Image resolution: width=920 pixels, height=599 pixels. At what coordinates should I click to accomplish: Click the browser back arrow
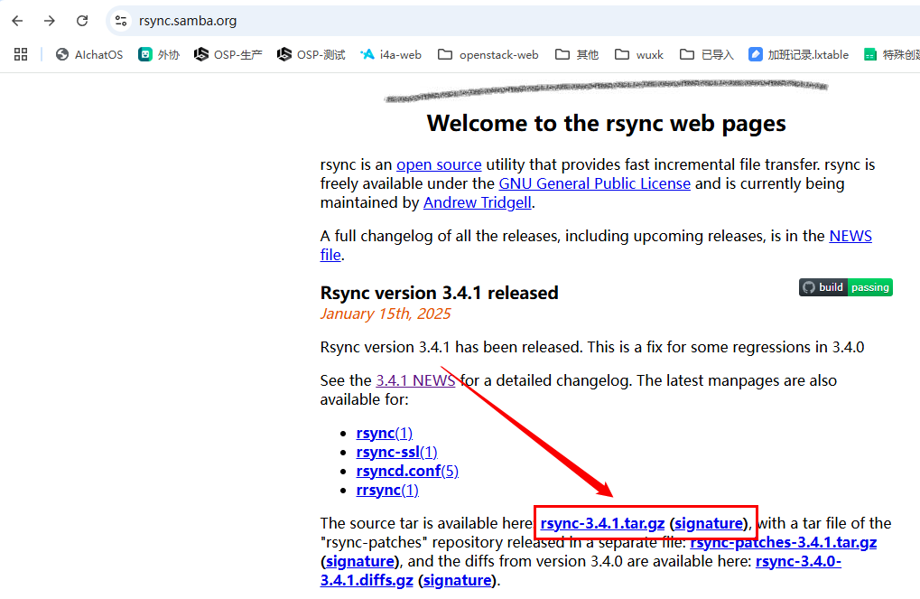[17, 21]
